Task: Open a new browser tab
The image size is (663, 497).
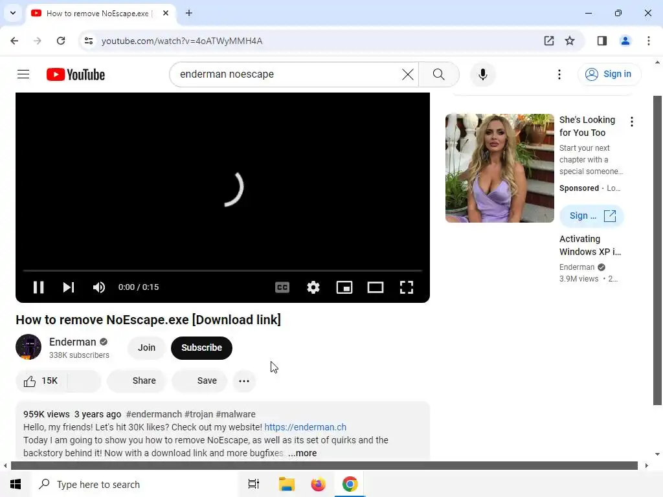Action: 189,13
